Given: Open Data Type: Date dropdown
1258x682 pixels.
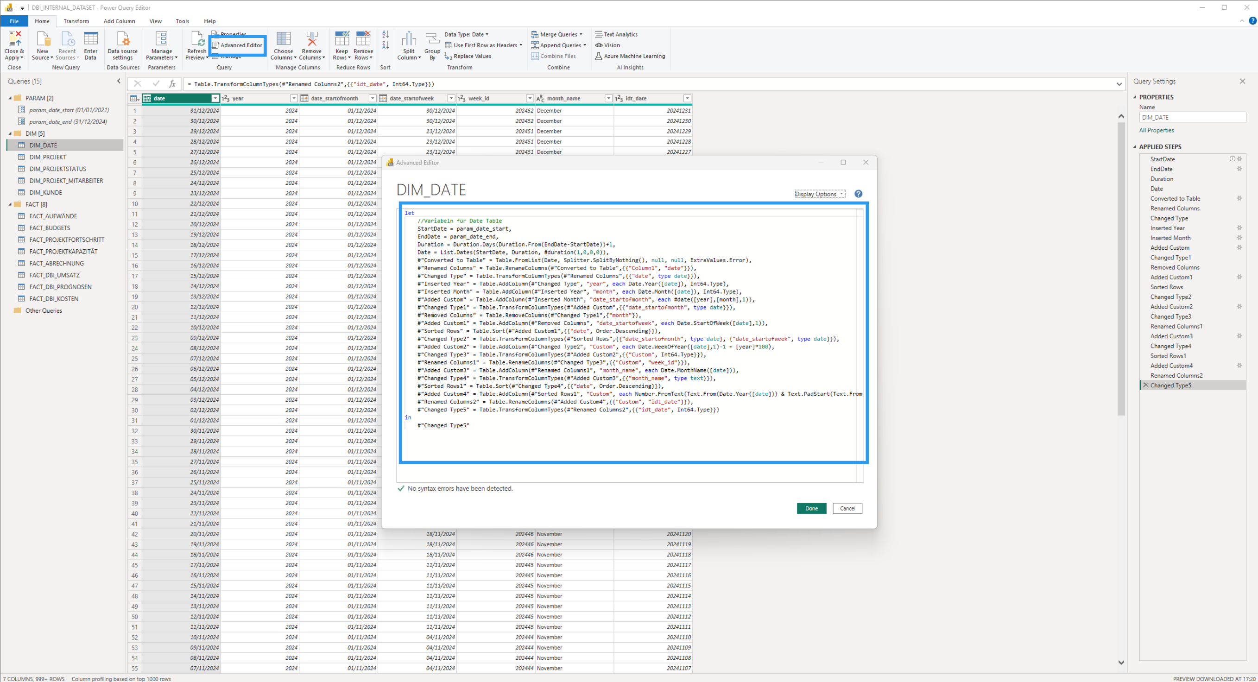Looking at the screenshot, I should pos(466,35).
